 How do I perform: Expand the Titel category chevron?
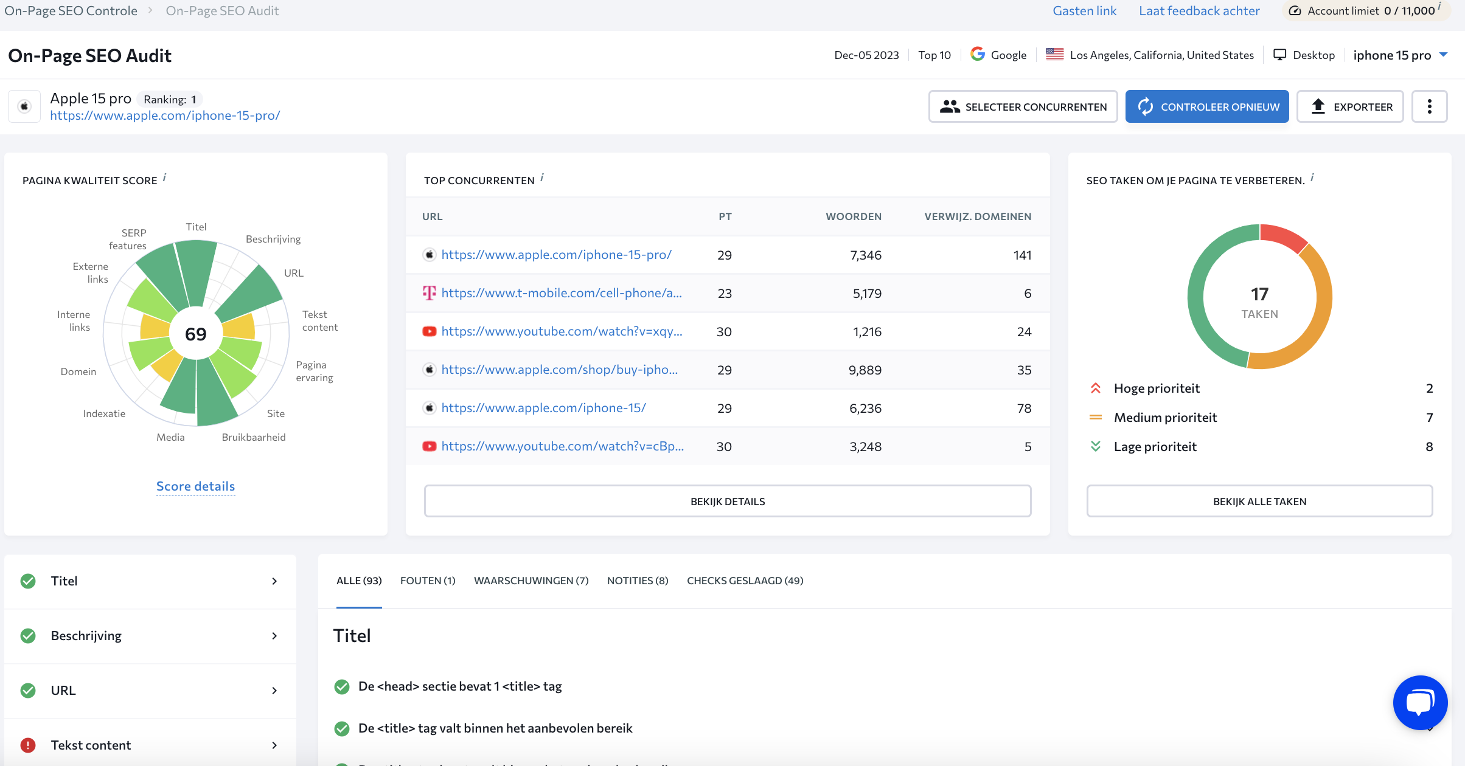274,581
